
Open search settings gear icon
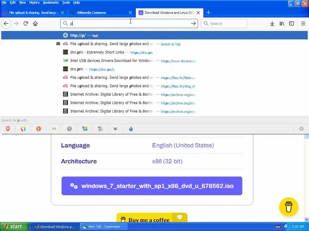point(301,129)
